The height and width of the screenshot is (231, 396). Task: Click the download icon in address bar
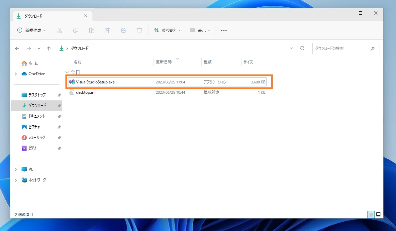(61, 48)
